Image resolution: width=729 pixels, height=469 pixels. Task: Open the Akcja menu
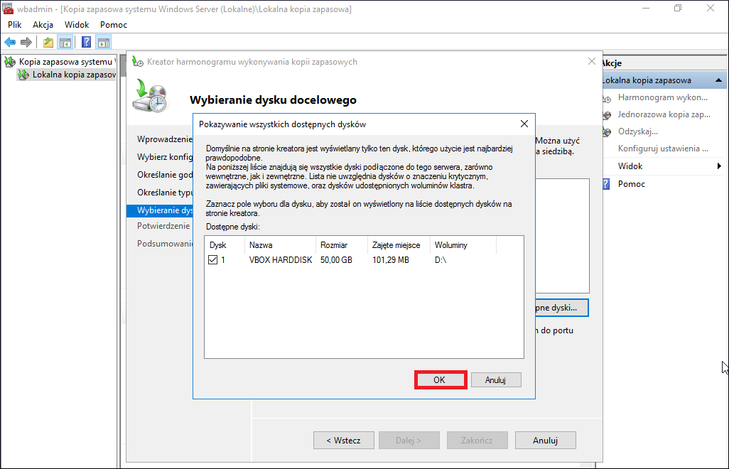point(43,25)
